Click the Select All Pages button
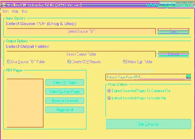The height and width of the screenshot is (140, 195). [x=65, y=83]
